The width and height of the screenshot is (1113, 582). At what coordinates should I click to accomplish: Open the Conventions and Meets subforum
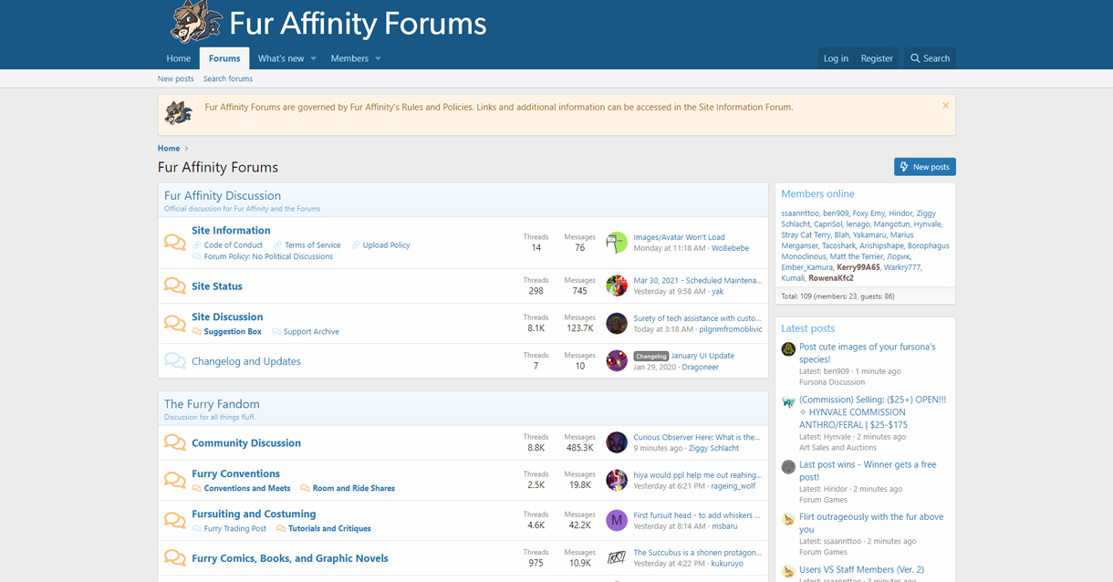click(247, 488)
